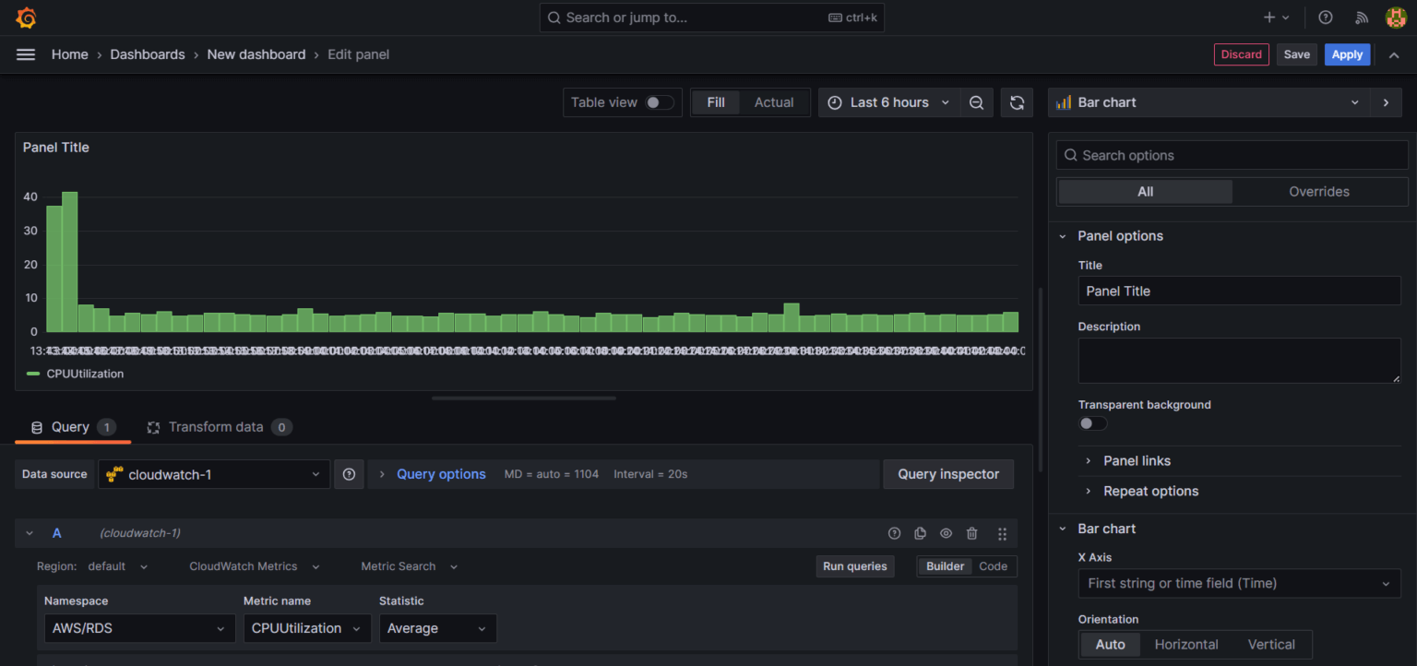Apply the panel changes
Screen dimensions: 1417x666
pyautogui.click(x=1347, y=54)
